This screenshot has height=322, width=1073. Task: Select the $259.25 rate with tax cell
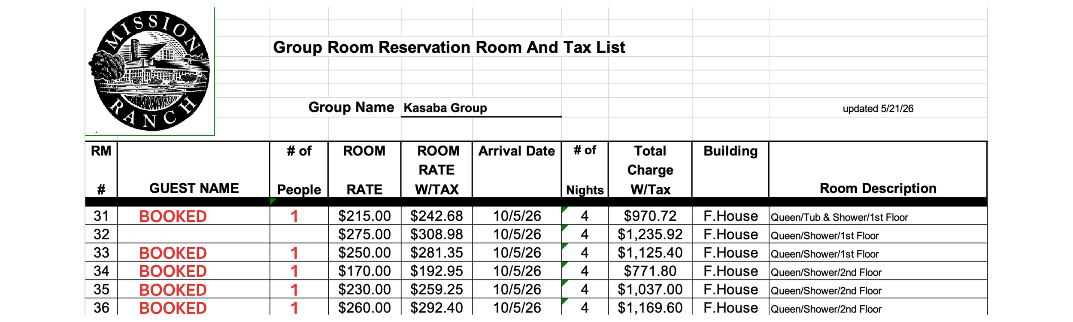(436, 289)
